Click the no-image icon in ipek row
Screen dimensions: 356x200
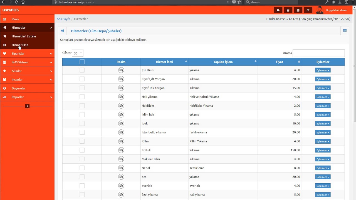(x=121, y=124)
